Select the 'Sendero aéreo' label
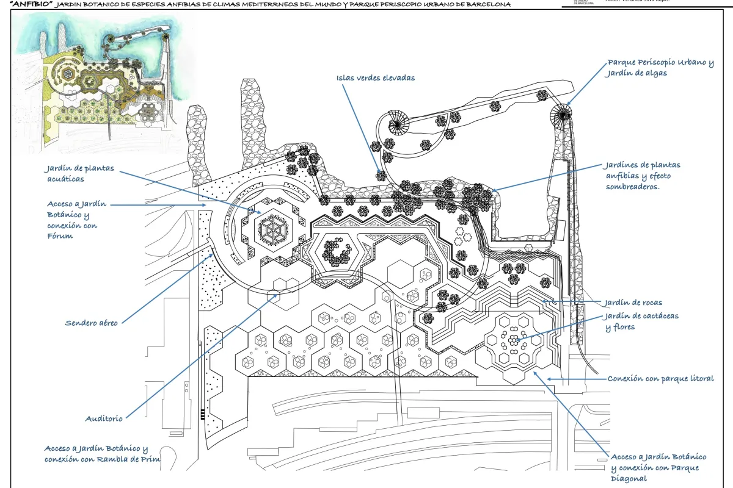 click(91, 322)
